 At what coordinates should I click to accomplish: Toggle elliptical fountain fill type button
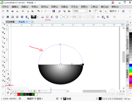pyautogui.click(x=47, y=17)
